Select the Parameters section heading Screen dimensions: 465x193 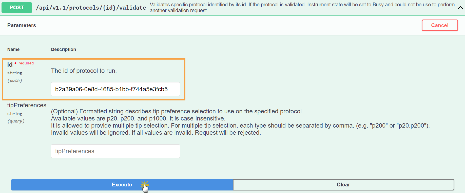click(22, 25)
